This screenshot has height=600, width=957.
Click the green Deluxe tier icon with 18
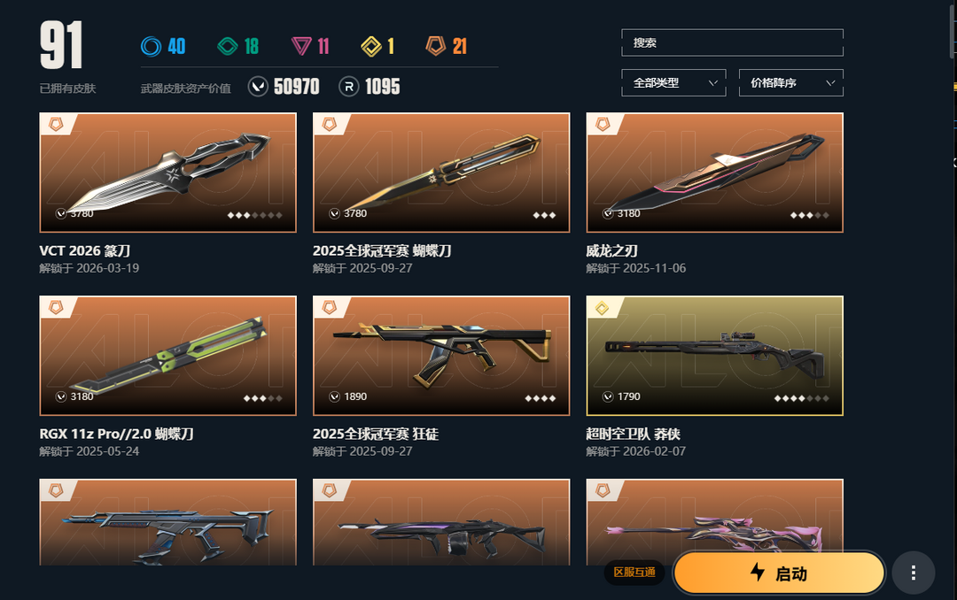pyautogui.click(x=228, y=46)
